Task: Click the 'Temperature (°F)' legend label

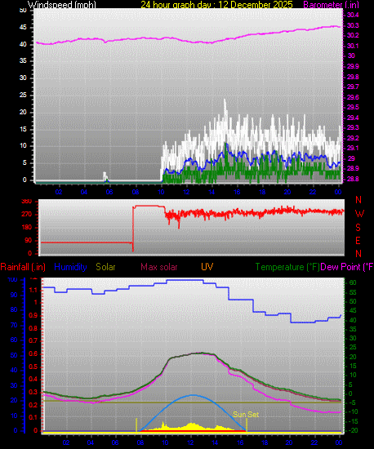Action: 287,267
